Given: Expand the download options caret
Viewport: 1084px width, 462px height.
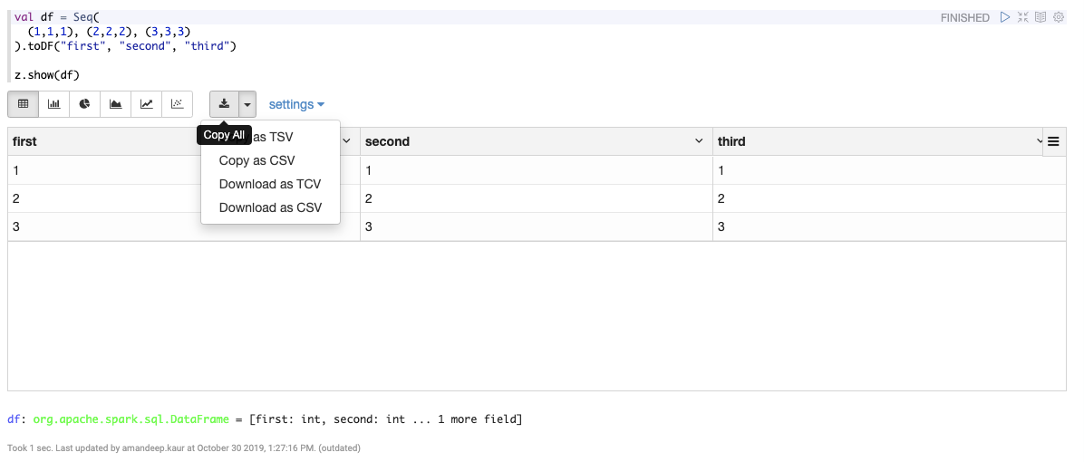Looking at the screenshot, I should click(247, 104).
